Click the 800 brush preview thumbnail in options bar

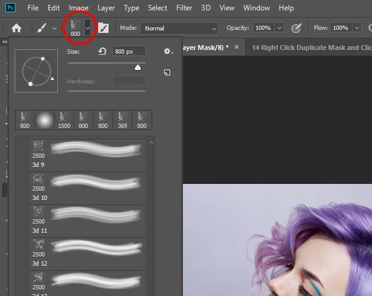click(x=75, y=28)
